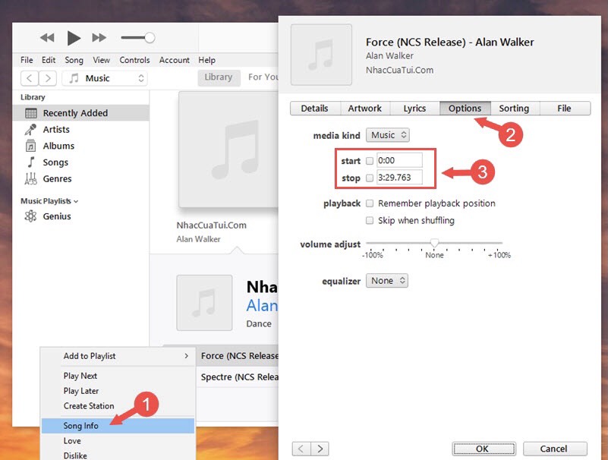The height and width of the screenshot is (460, 608).
Task: Expand the Add to Playlist submenu
Action: (x=118, y=356)
